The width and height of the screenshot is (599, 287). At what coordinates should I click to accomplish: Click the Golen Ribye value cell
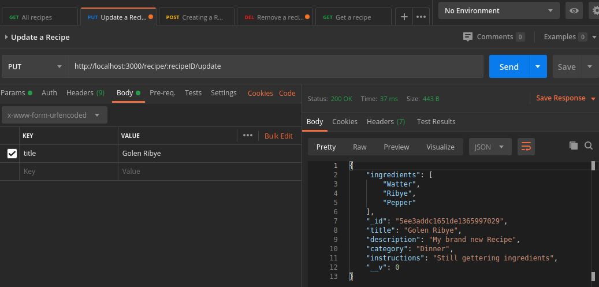pos(209,154)
